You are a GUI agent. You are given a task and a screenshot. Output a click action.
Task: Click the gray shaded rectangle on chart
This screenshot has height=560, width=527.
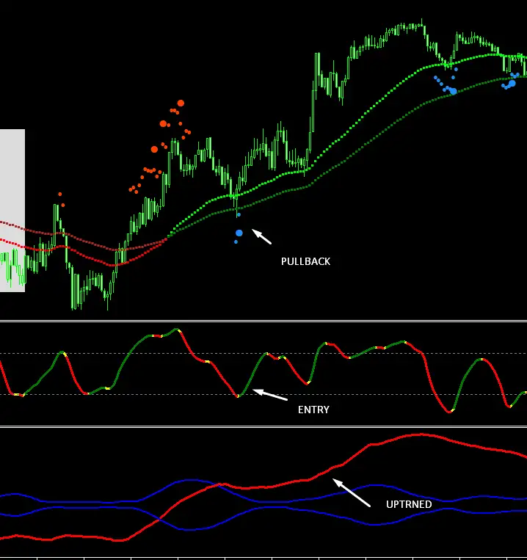(x=12, y=211)
